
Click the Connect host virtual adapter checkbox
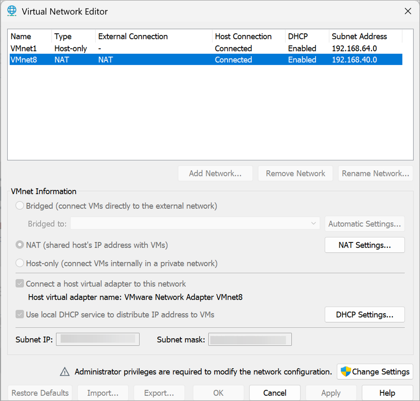tap(19, 284)
